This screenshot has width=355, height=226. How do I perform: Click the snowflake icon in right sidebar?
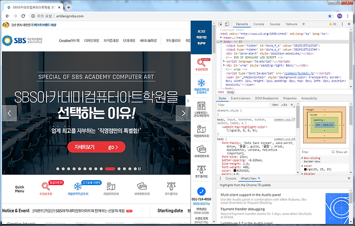[x=201, y=83]
